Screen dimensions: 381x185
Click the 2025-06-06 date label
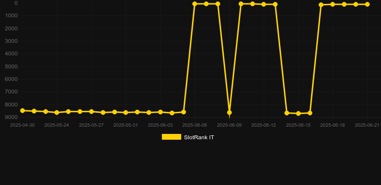(195, 125)
